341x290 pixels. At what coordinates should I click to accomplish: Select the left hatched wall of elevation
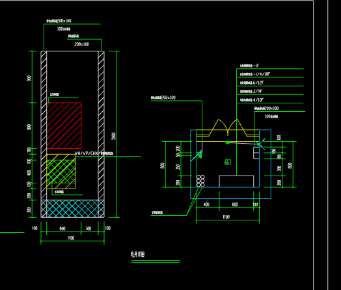tap(44, 125)
